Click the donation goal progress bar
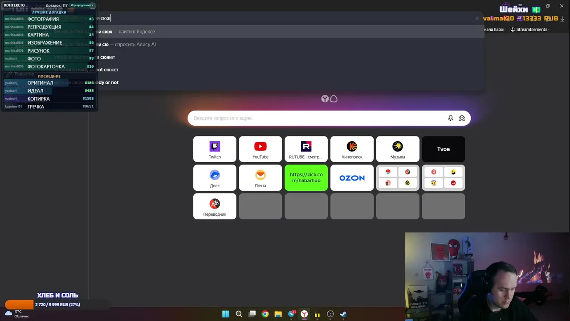Image resolution: width=570 pixels, height=321 pixels. point(57,305)
